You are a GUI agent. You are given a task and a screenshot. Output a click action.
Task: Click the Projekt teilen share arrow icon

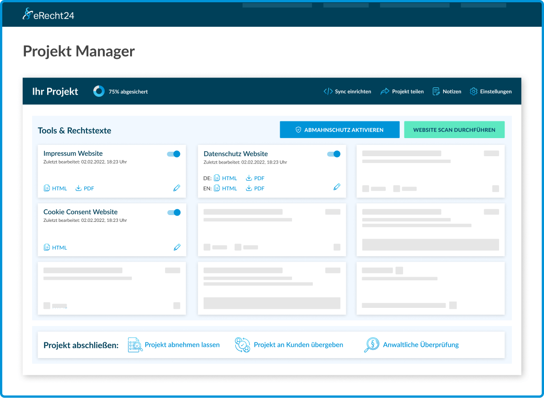[x=385, y=91]
